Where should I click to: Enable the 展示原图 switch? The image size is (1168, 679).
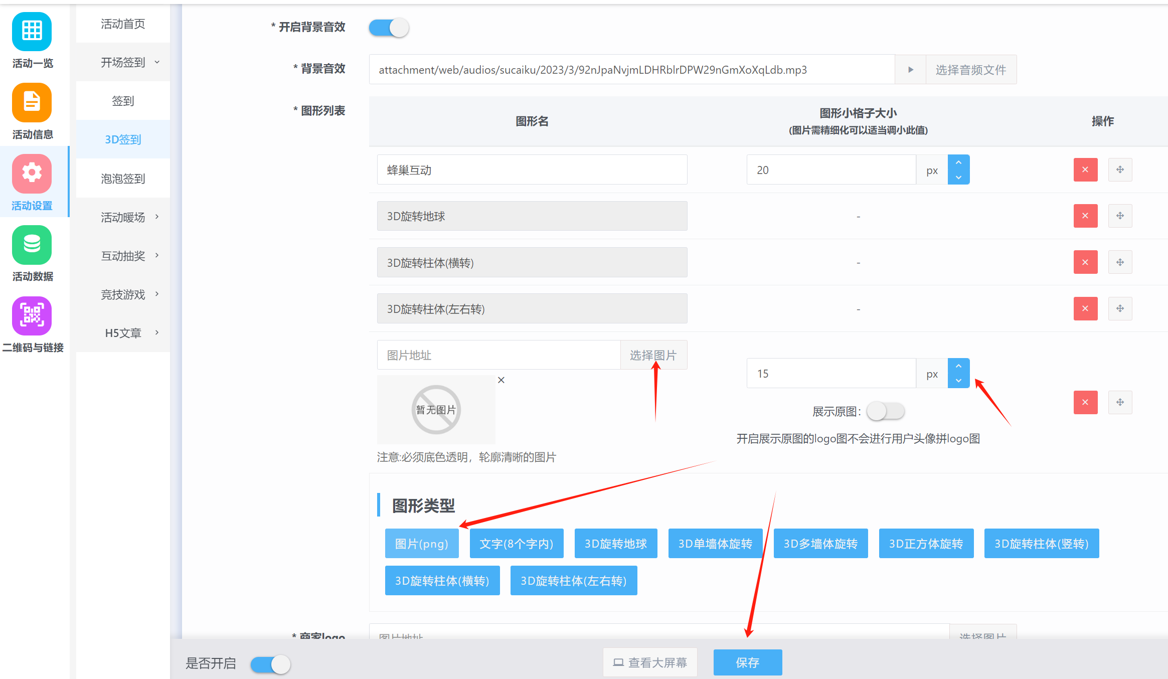pos(886,411)
